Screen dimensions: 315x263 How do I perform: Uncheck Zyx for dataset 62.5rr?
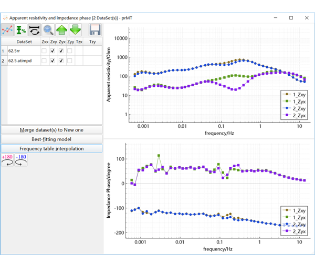[x=61, y=51]
